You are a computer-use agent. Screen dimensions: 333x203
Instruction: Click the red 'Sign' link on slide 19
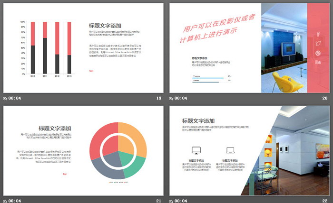[91, 71]
